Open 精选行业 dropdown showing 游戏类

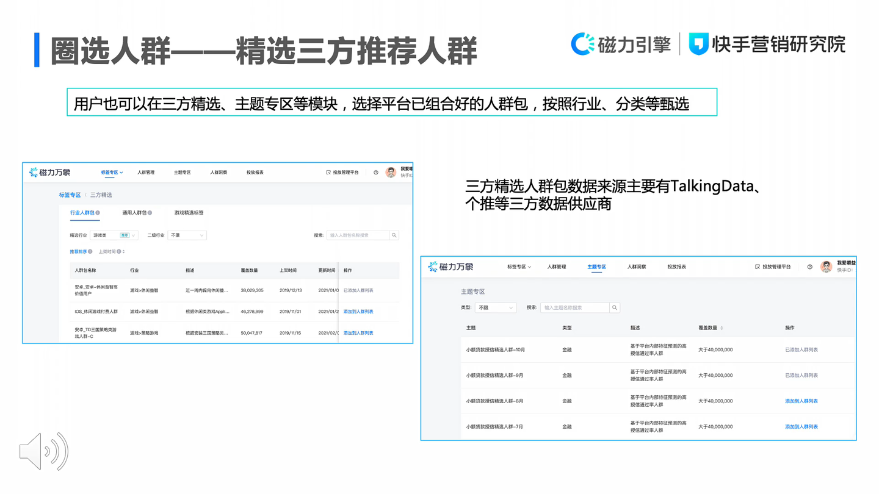click(x=114, y=235)
